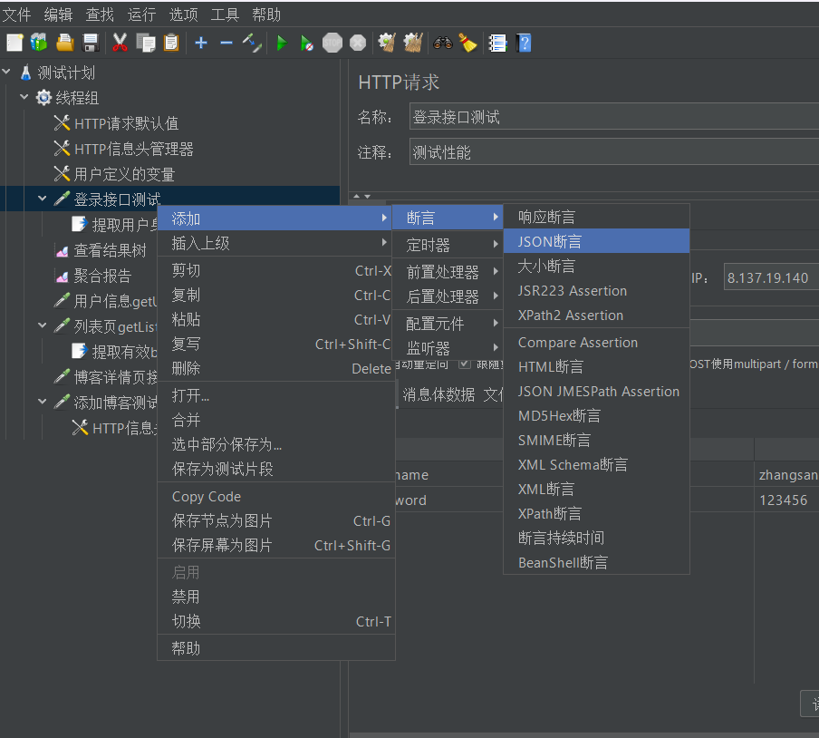
Task: Click Copy Code in the context menu
Action: point(275,496)
